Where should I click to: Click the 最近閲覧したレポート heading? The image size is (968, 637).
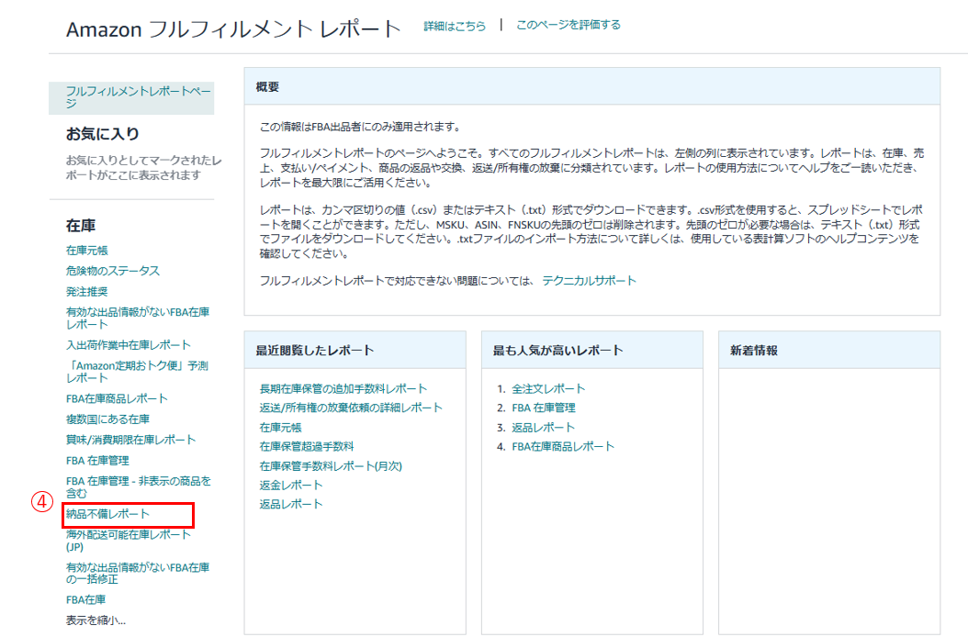pos(315,351)
